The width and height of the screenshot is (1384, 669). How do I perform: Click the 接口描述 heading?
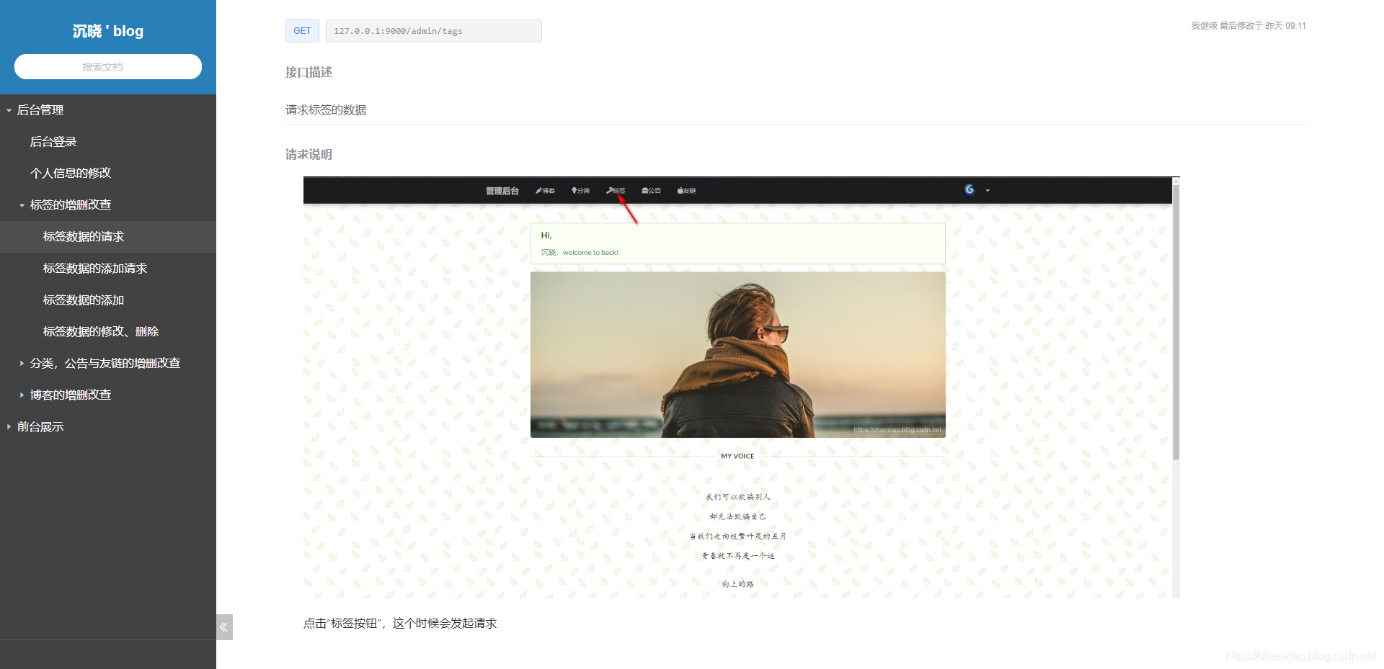pyautogui.click(x=309, y=72)
